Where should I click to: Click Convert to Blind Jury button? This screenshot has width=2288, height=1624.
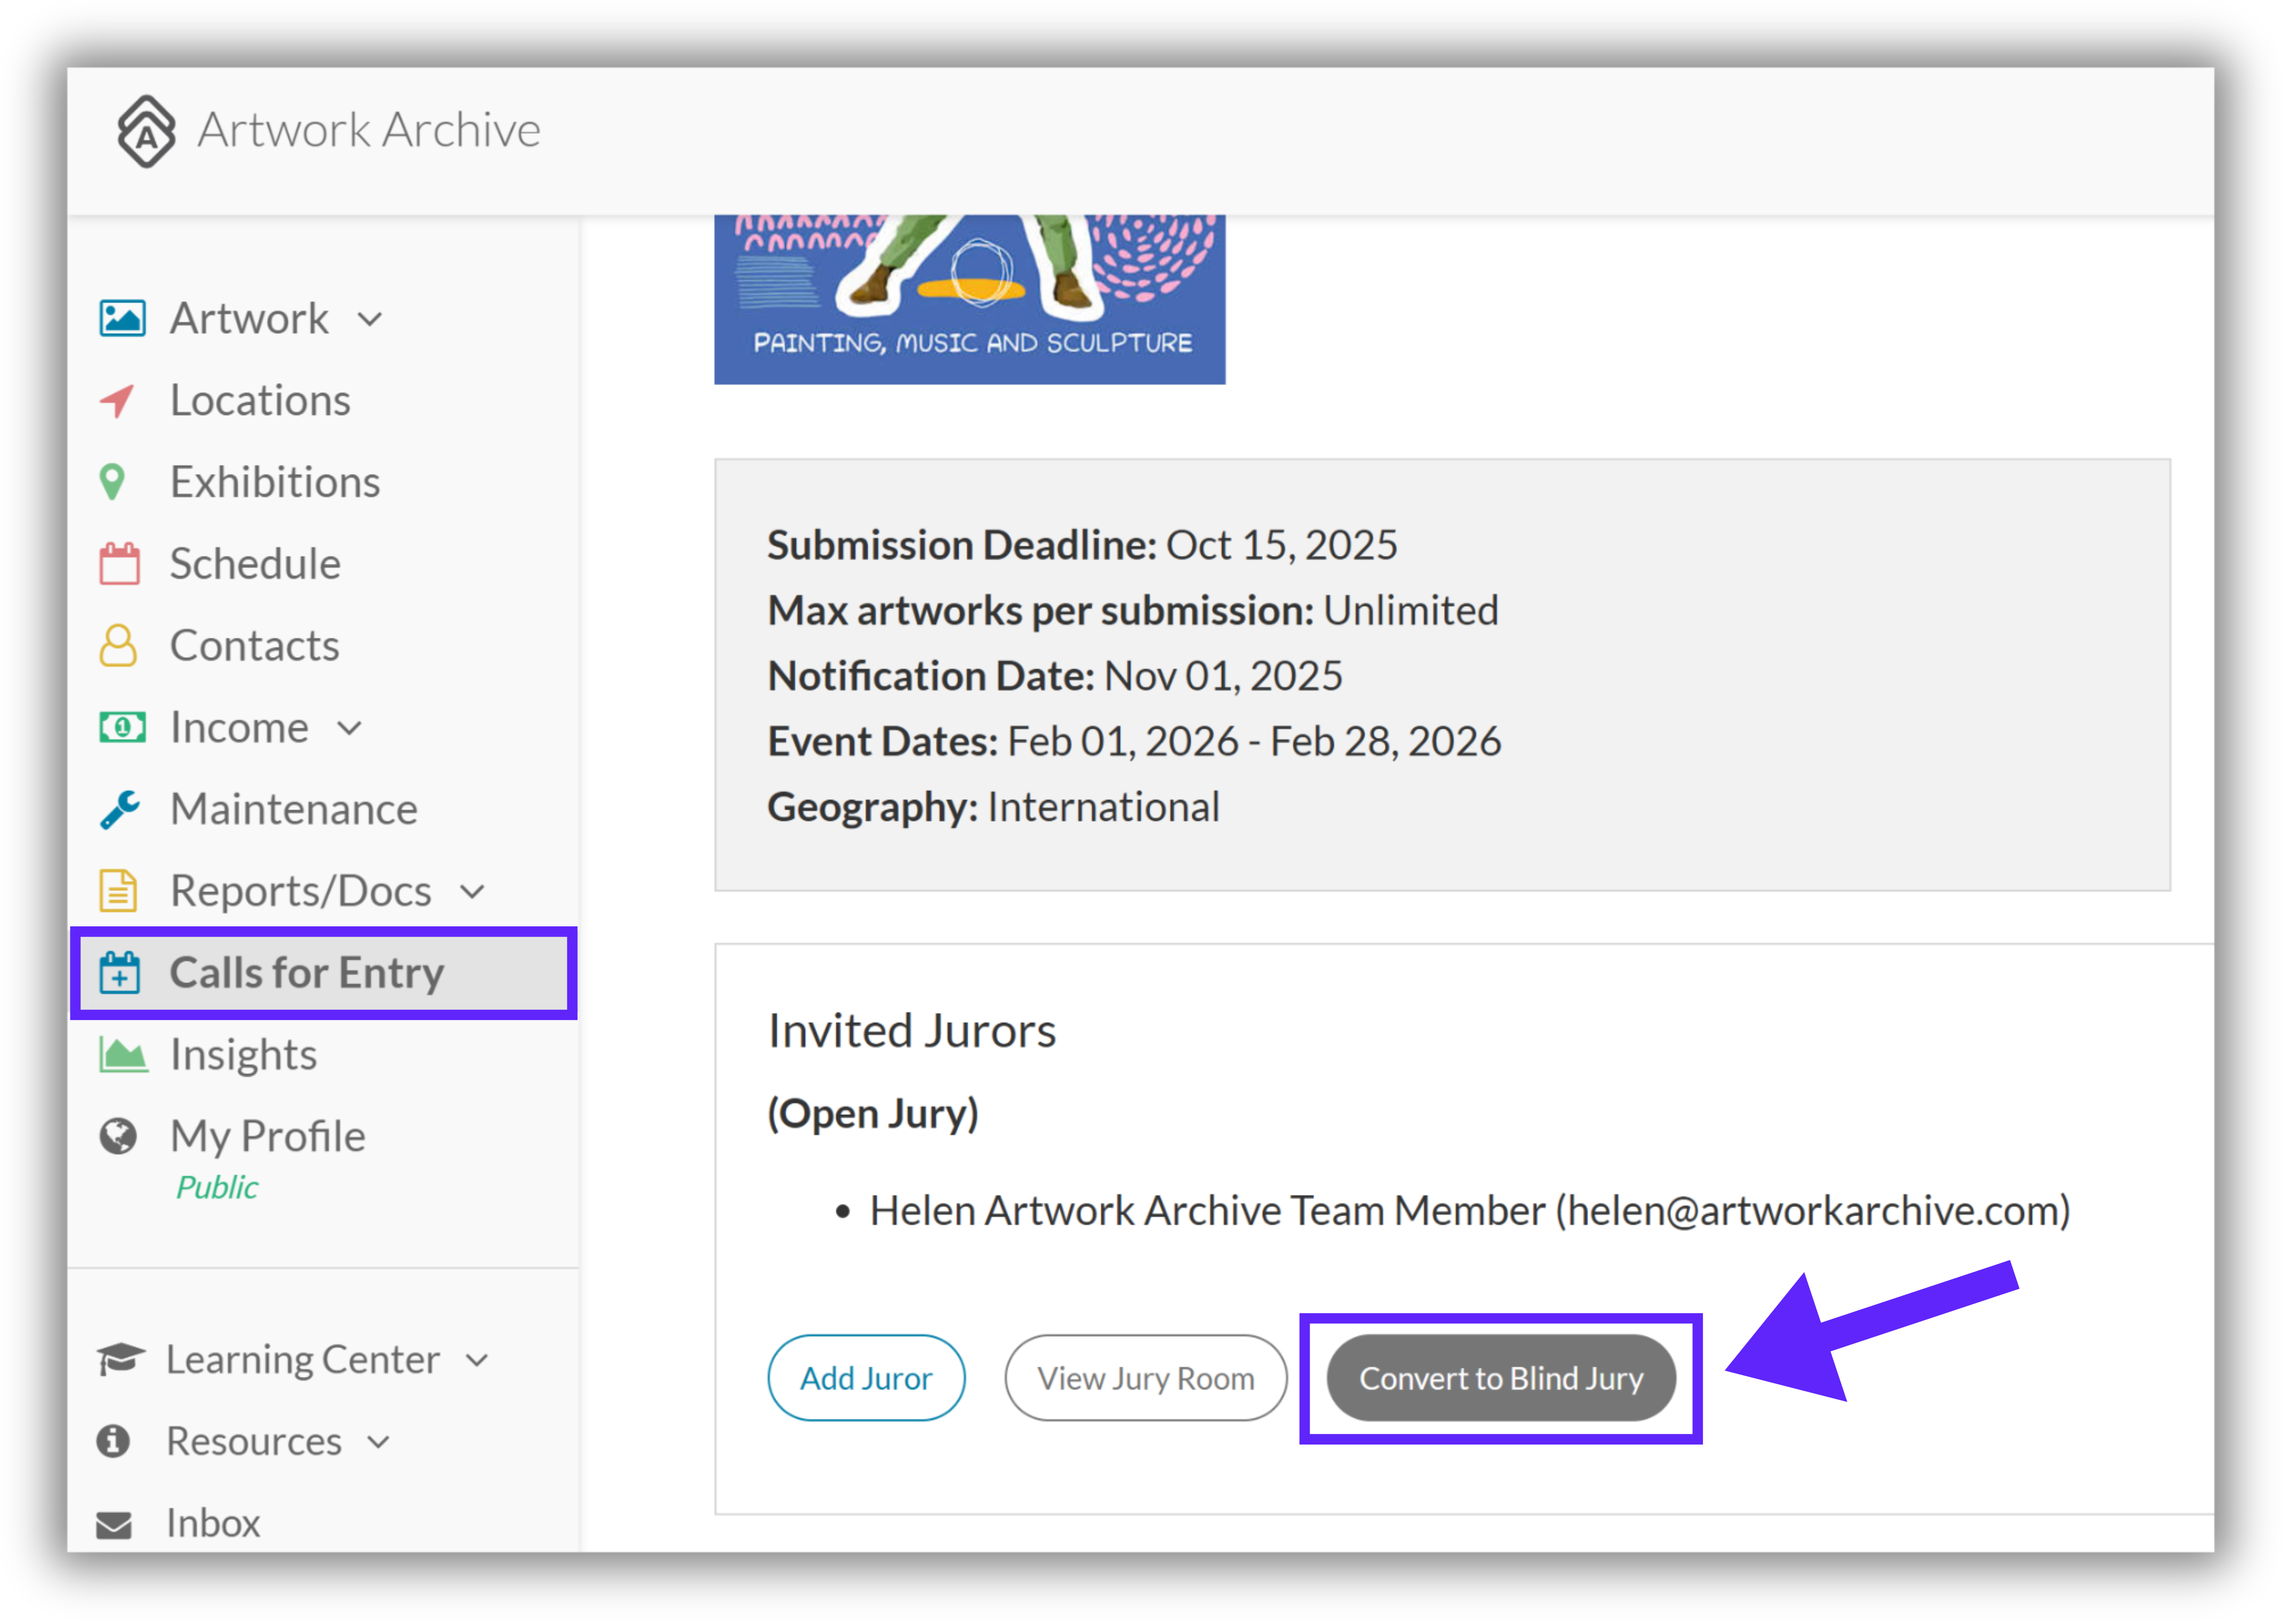coord(1501,1379)
